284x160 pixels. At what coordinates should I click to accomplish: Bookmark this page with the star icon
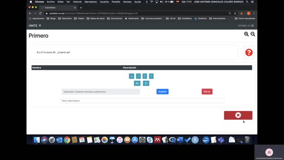235,13
